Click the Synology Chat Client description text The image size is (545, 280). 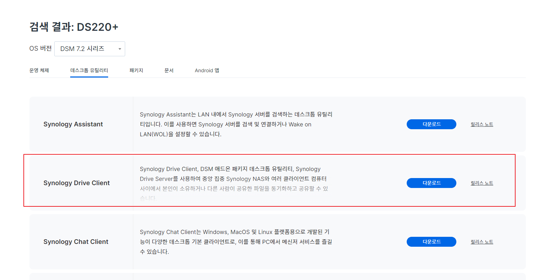pos(236,242)
